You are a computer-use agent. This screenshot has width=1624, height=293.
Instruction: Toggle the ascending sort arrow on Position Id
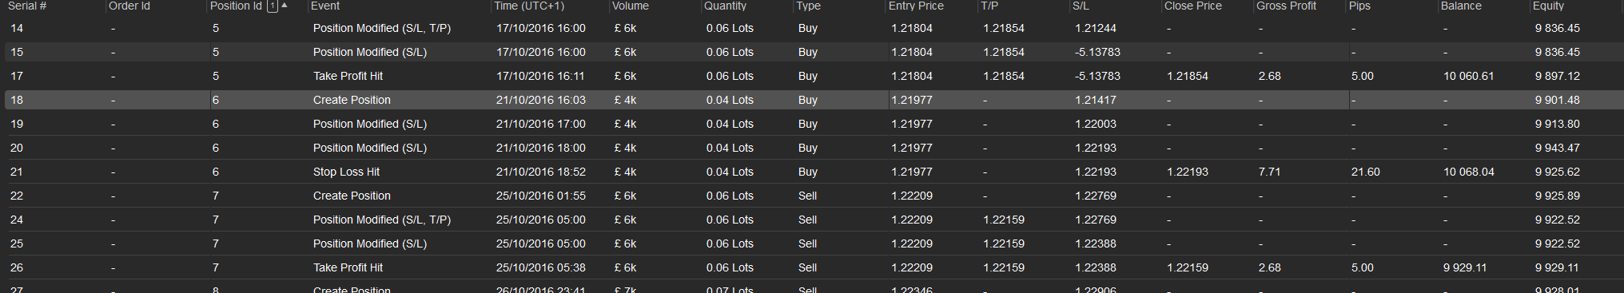pos(285,6)
